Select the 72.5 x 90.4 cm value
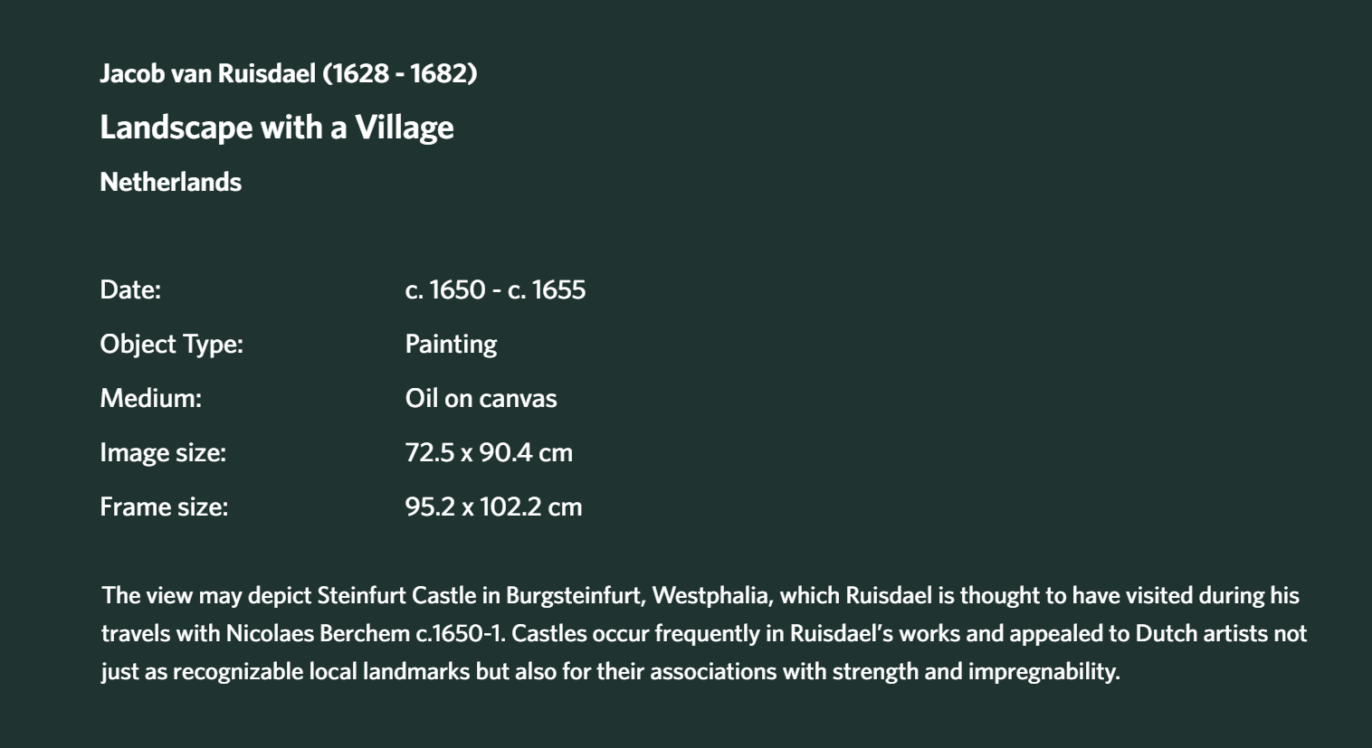The height and width of the screenshot is (748, 1372). pyautogui.click(x=489, y=452)
